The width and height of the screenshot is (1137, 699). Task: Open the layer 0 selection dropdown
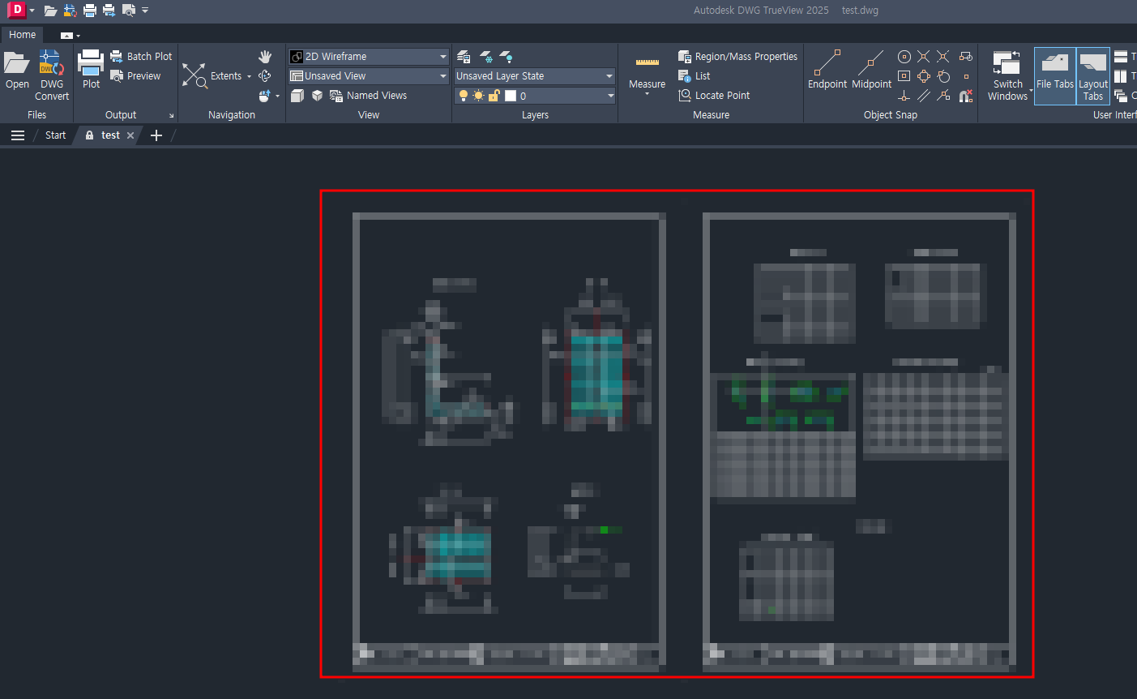click(610, 95)
